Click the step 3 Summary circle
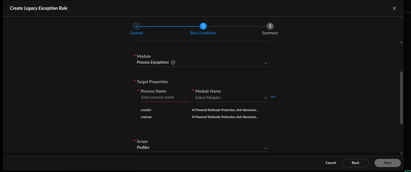 tap(270, 26)
